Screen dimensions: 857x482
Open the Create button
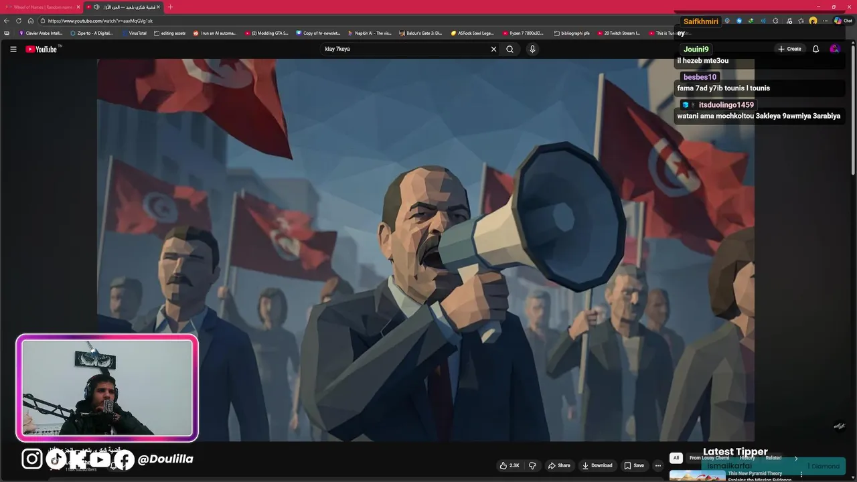[789, 49]
